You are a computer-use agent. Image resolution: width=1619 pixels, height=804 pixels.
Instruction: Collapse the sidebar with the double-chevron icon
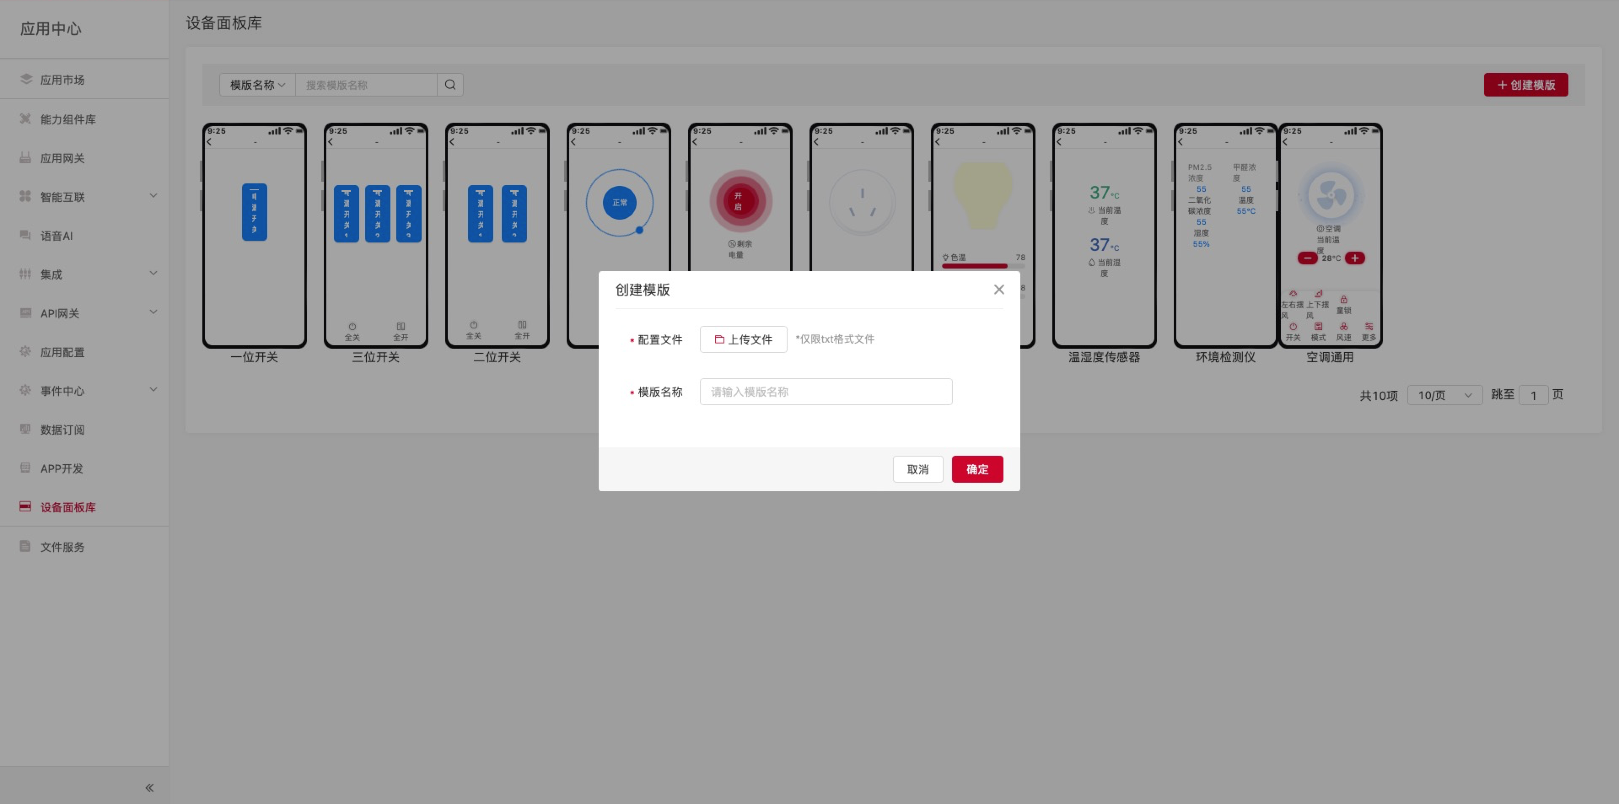pos(150,788)
